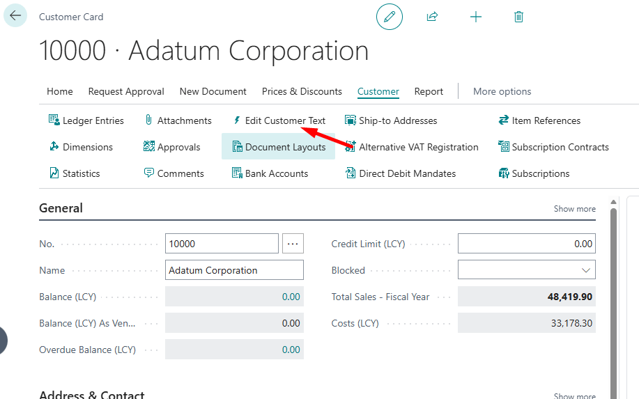
Task: Open the Prices & Discounts tab
Action: (302, 91)
